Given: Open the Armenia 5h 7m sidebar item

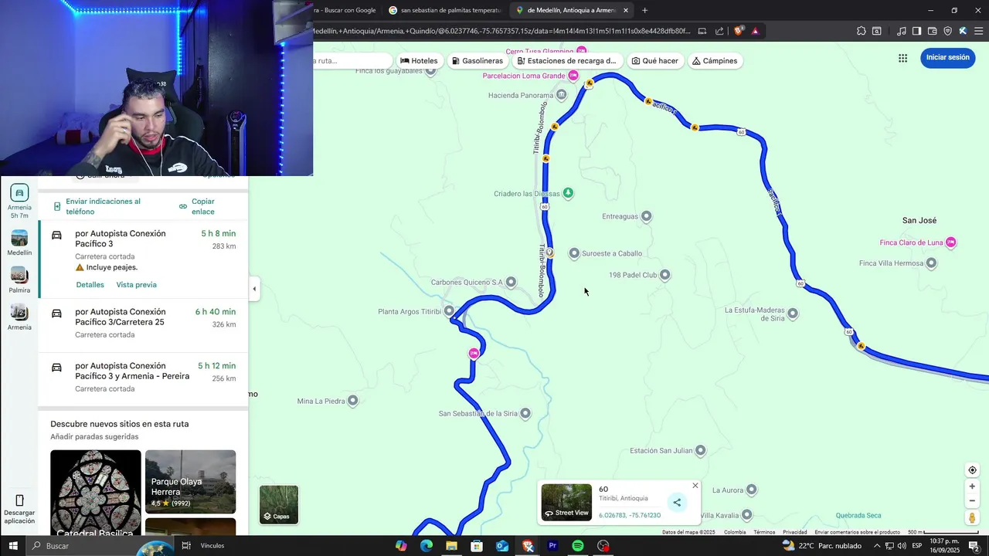Looking at the screenshot, I should pos(19,202).
